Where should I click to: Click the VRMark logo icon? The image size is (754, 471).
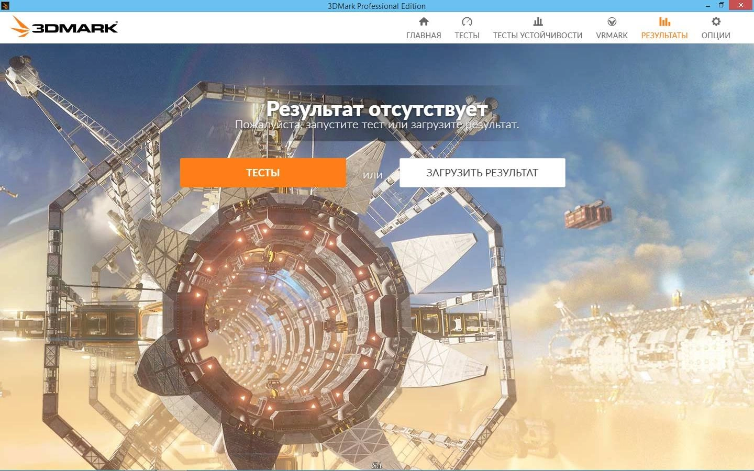612,21
